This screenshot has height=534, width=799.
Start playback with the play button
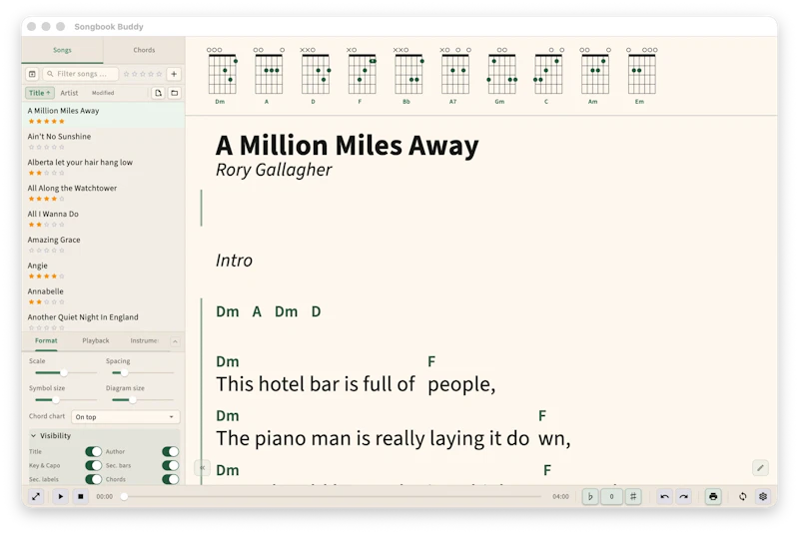[x=60, y=496]
